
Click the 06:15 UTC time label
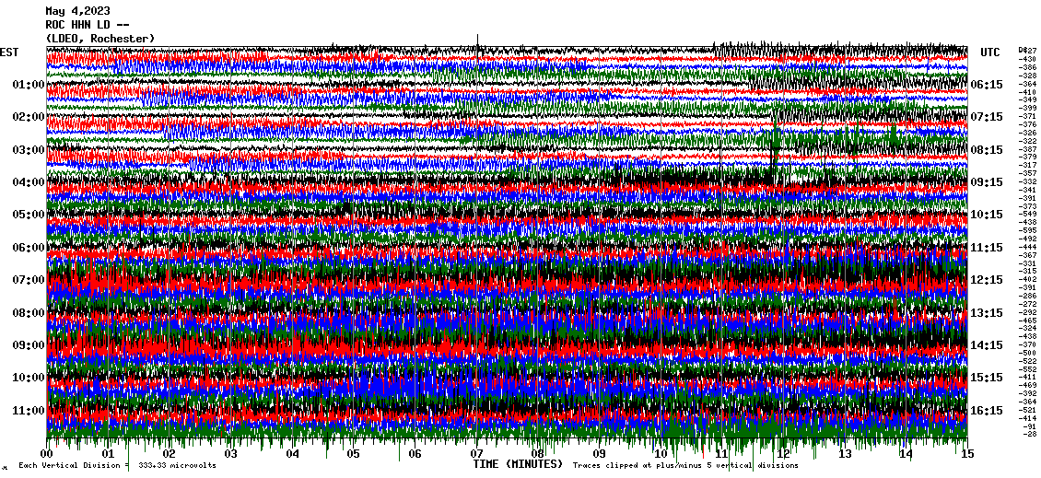pyautogui.click(x=987, y=85)
